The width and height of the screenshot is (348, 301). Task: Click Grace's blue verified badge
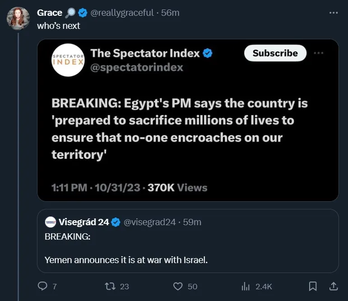click(x=83, y=13)
